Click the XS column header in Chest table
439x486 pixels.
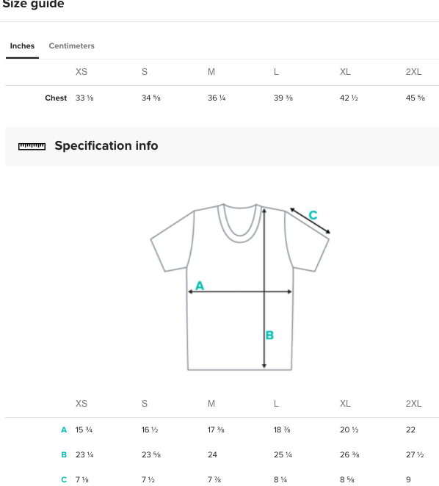[81, 72]
